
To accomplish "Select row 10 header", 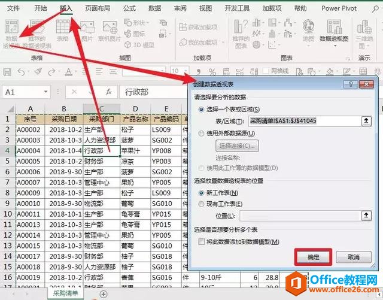I will point(8,214).
